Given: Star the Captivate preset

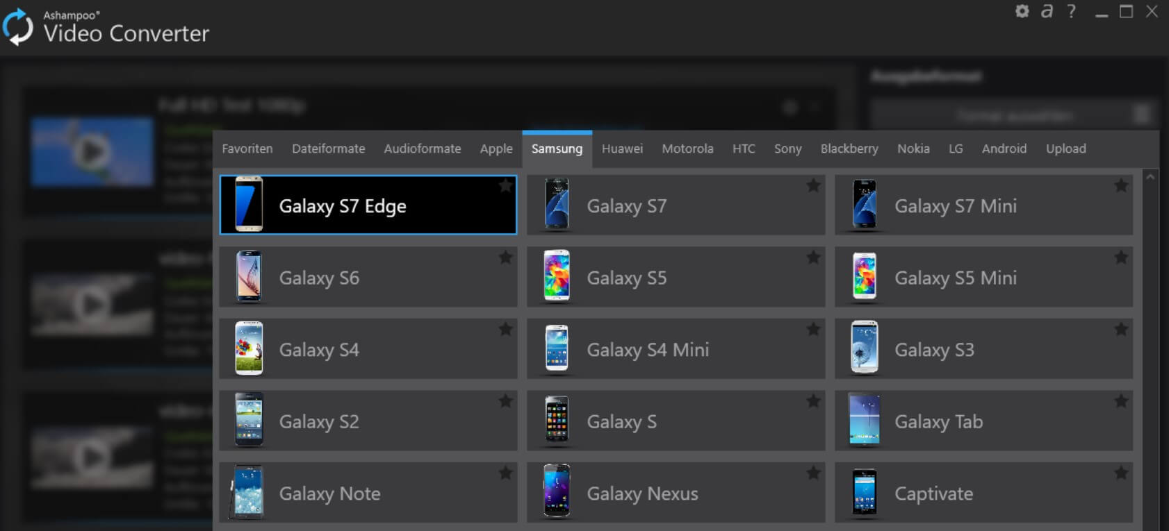Looking at the screenshot, I should (x=1121, y=473).
